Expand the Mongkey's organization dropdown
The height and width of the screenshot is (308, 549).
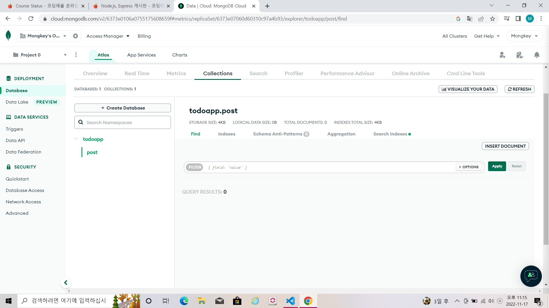click(43, 36)
